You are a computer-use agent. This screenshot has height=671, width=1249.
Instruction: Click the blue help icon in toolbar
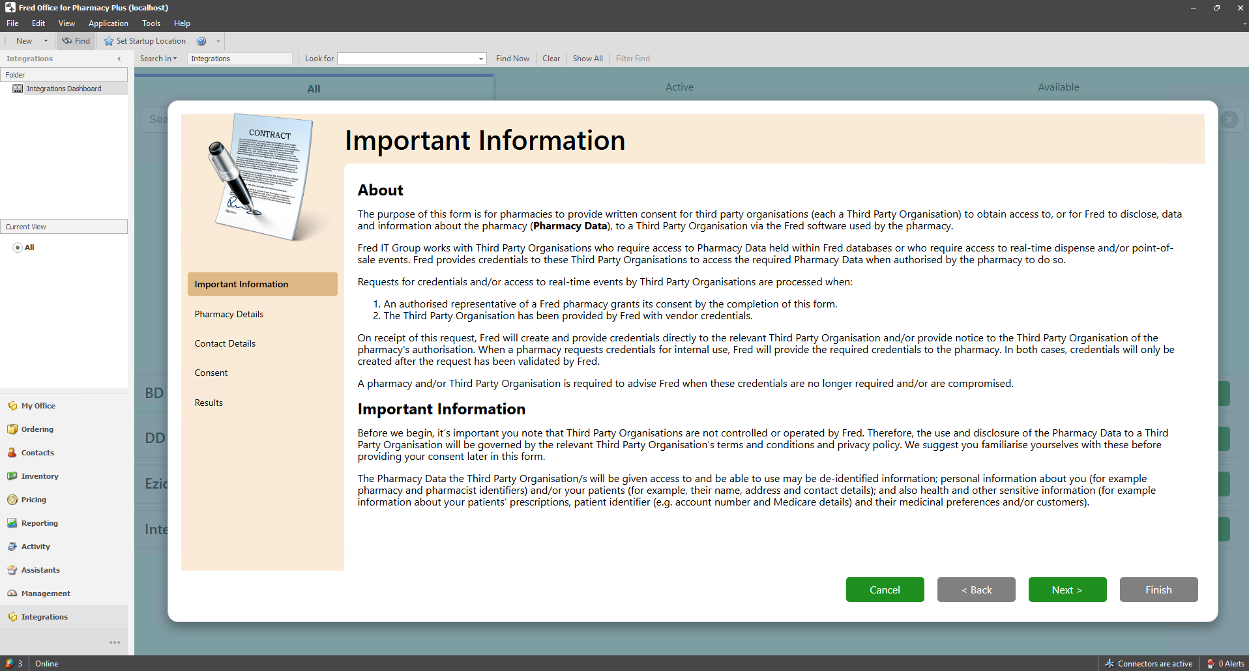click(x=201, y=41)
